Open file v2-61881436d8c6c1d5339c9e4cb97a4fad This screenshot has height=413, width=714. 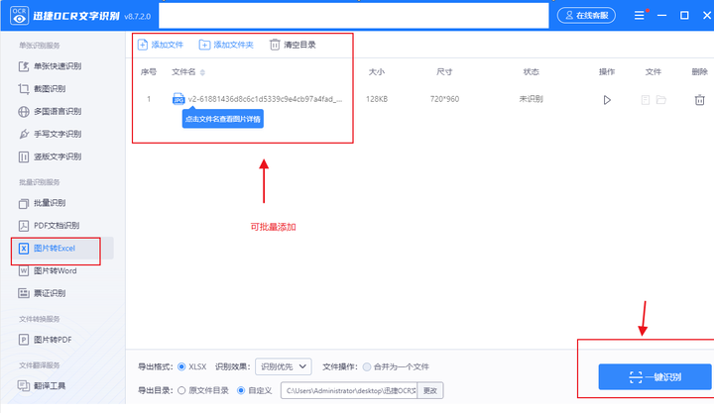pos(265,99)
